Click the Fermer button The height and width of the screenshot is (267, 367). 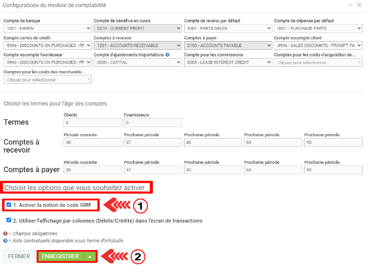[x=19, y=256]
